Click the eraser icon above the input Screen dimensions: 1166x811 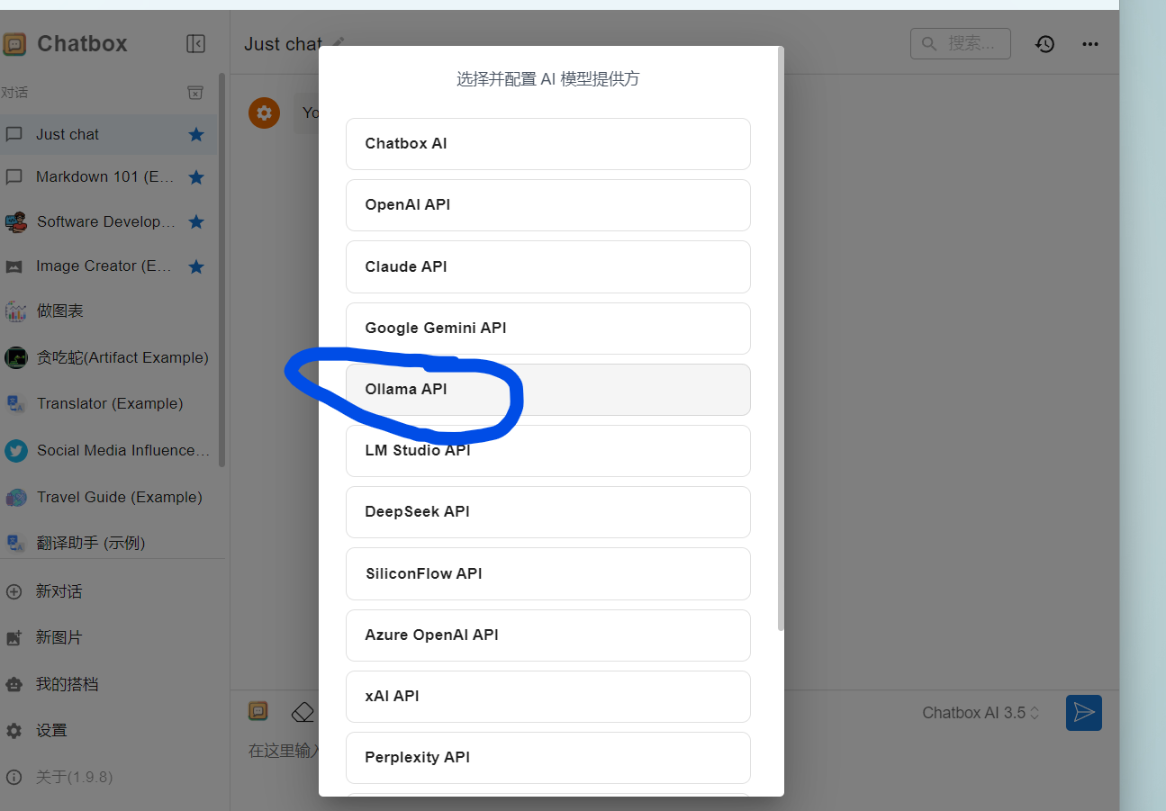(x=303, y=712)
